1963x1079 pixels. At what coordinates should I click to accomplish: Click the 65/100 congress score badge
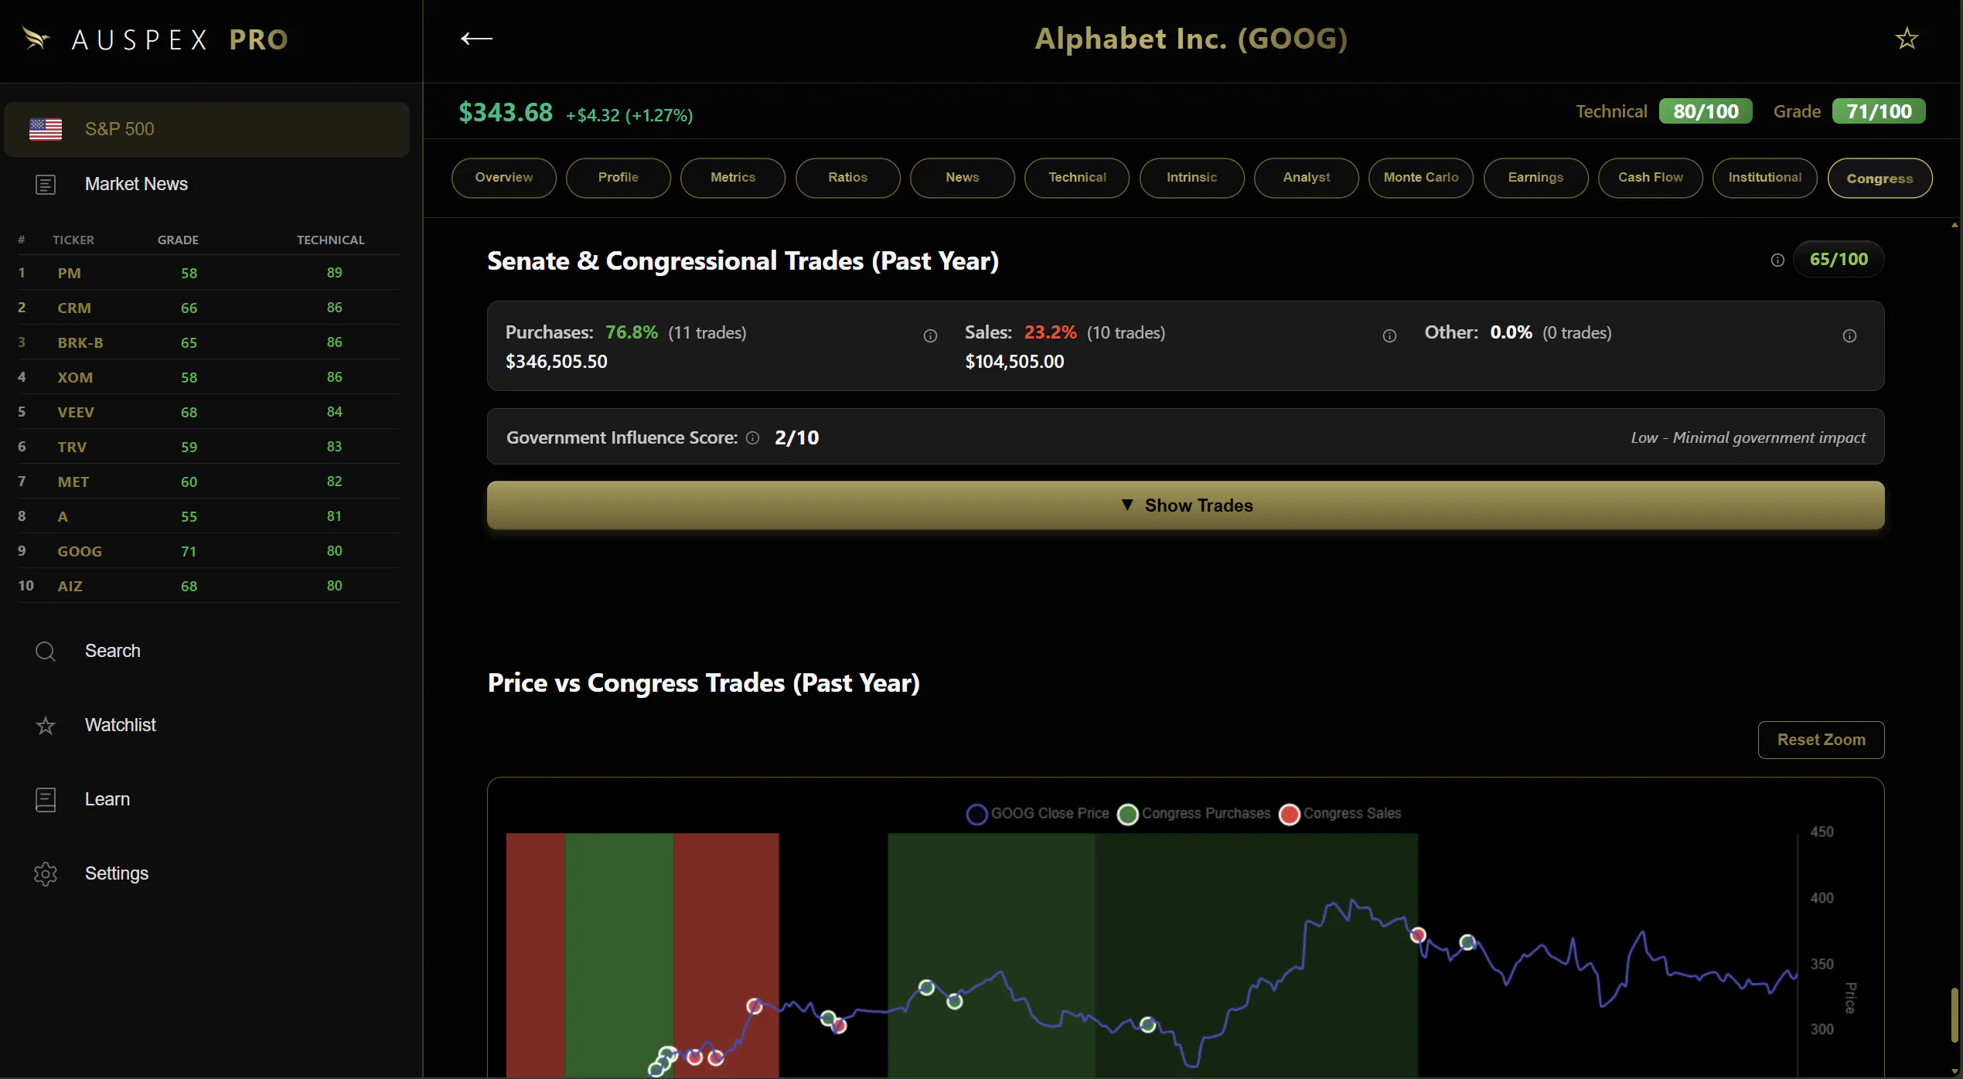[1839, 260]
